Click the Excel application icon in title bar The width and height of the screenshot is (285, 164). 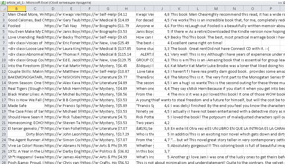click(3, 3)
